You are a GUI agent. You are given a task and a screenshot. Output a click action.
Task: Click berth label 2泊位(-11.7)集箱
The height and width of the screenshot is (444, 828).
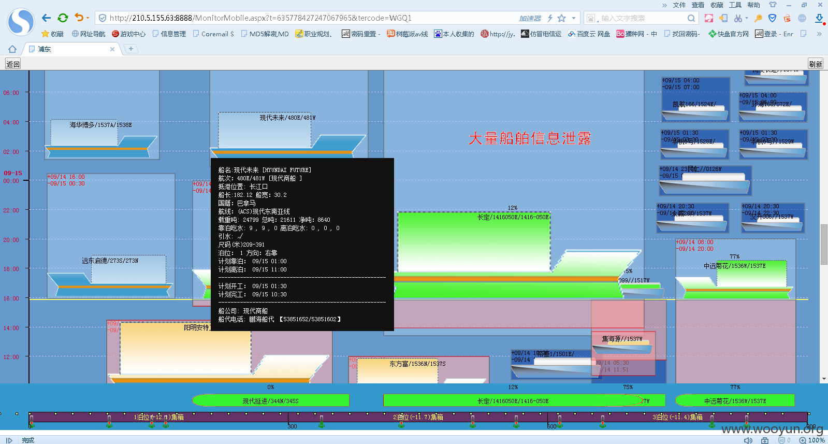tap(418, 417)
